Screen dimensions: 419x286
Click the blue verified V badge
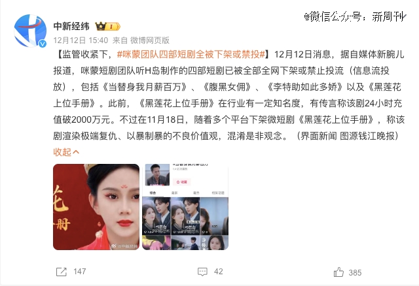tap(43, 44)
